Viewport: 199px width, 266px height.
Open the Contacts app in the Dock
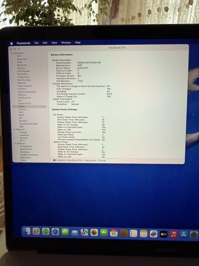124,233
